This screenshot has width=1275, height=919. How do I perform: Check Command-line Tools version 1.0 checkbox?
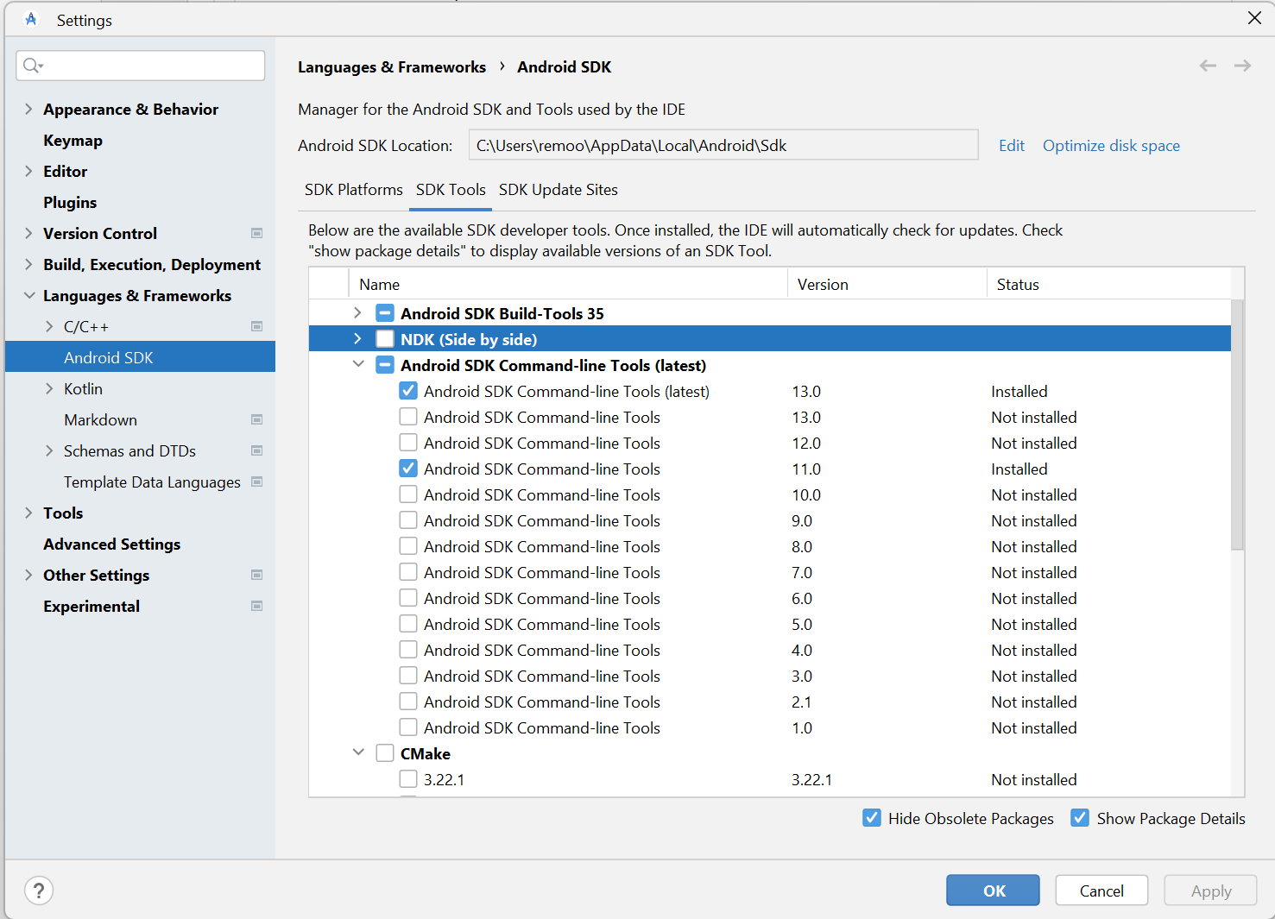point(408,727)
